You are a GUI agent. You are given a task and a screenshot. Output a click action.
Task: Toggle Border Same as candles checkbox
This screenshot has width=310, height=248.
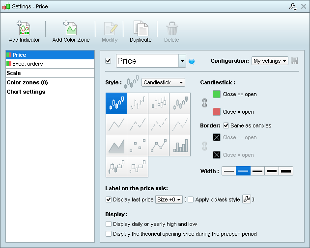[x=226, y=125]
